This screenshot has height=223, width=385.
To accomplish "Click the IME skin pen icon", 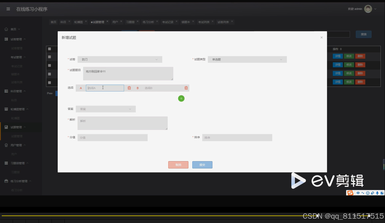I will pyautogui.click(x=373, y=193).
